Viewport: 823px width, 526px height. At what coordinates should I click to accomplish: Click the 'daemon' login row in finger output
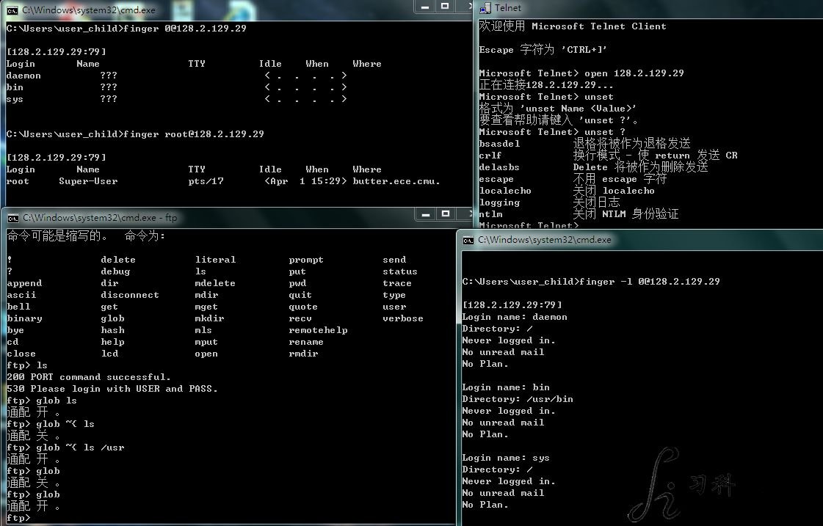click(x=176, y=76)
